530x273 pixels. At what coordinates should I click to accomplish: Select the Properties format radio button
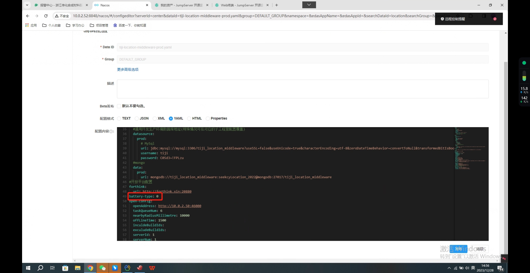click(x=208, y=119)
